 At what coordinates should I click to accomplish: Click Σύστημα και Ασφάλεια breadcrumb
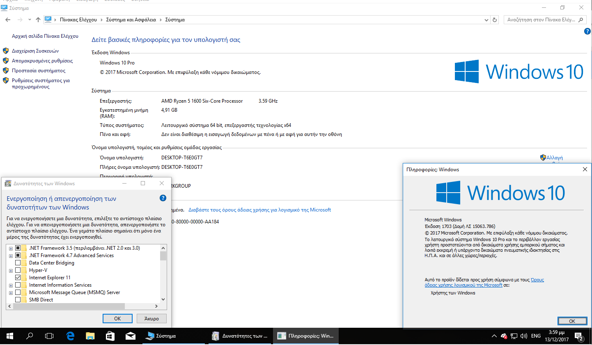tap(131, 20)
